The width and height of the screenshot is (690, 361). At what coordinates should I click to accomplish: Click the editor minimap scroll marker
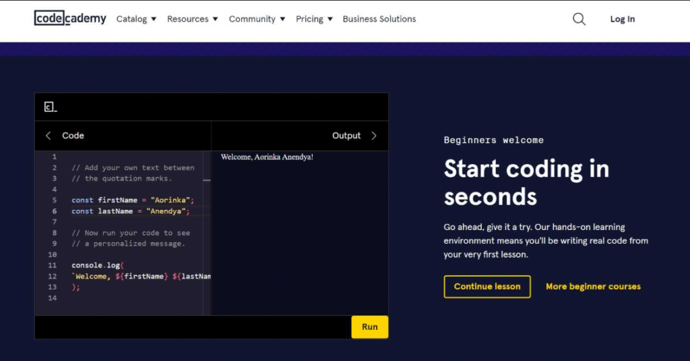[207, 180]
